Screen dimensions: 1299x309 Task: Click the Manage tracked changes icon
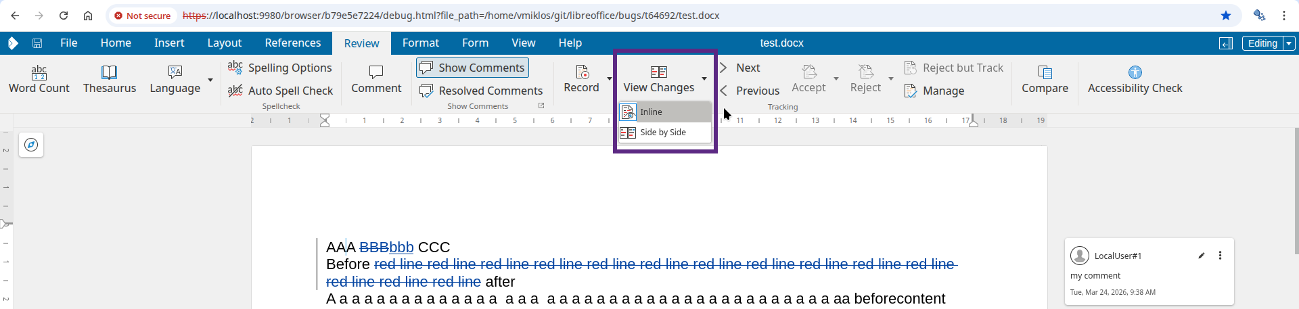point(911,91)
